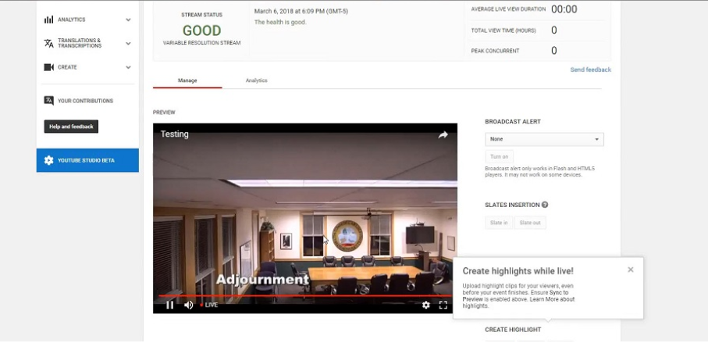Image resolution: width=708 pixels, height=343 pixels.
Task: Open the Analytics bar chart icon
Action: pyautogui.click(x=48, y=20)
